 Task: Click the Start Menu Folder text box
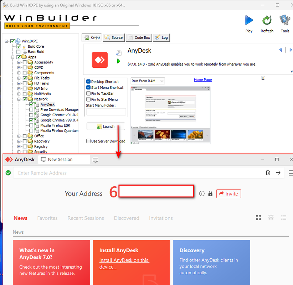[x=106, y=112]
